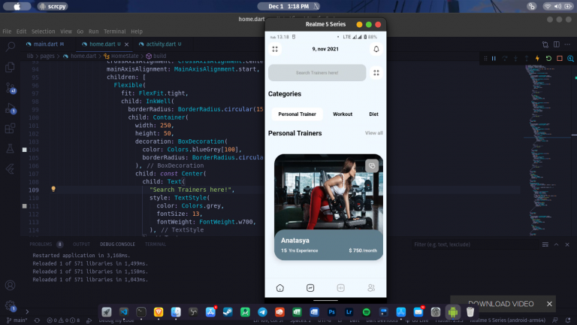Open the Anatasya trainer card photo
This screenshot has height=325, width=577.
(x=328, y=192)
